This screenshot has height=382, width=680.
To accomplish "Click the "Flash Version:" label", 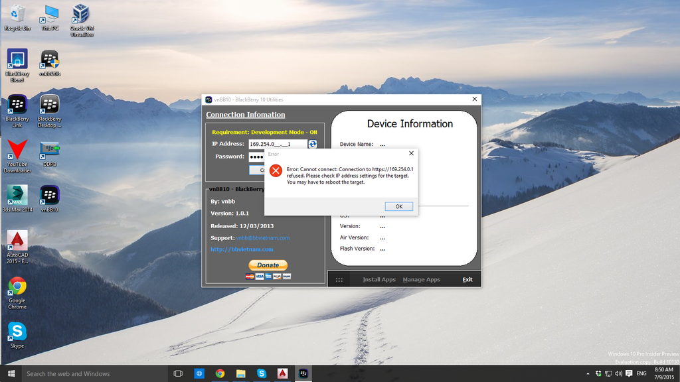I will [x=357, y=249].
